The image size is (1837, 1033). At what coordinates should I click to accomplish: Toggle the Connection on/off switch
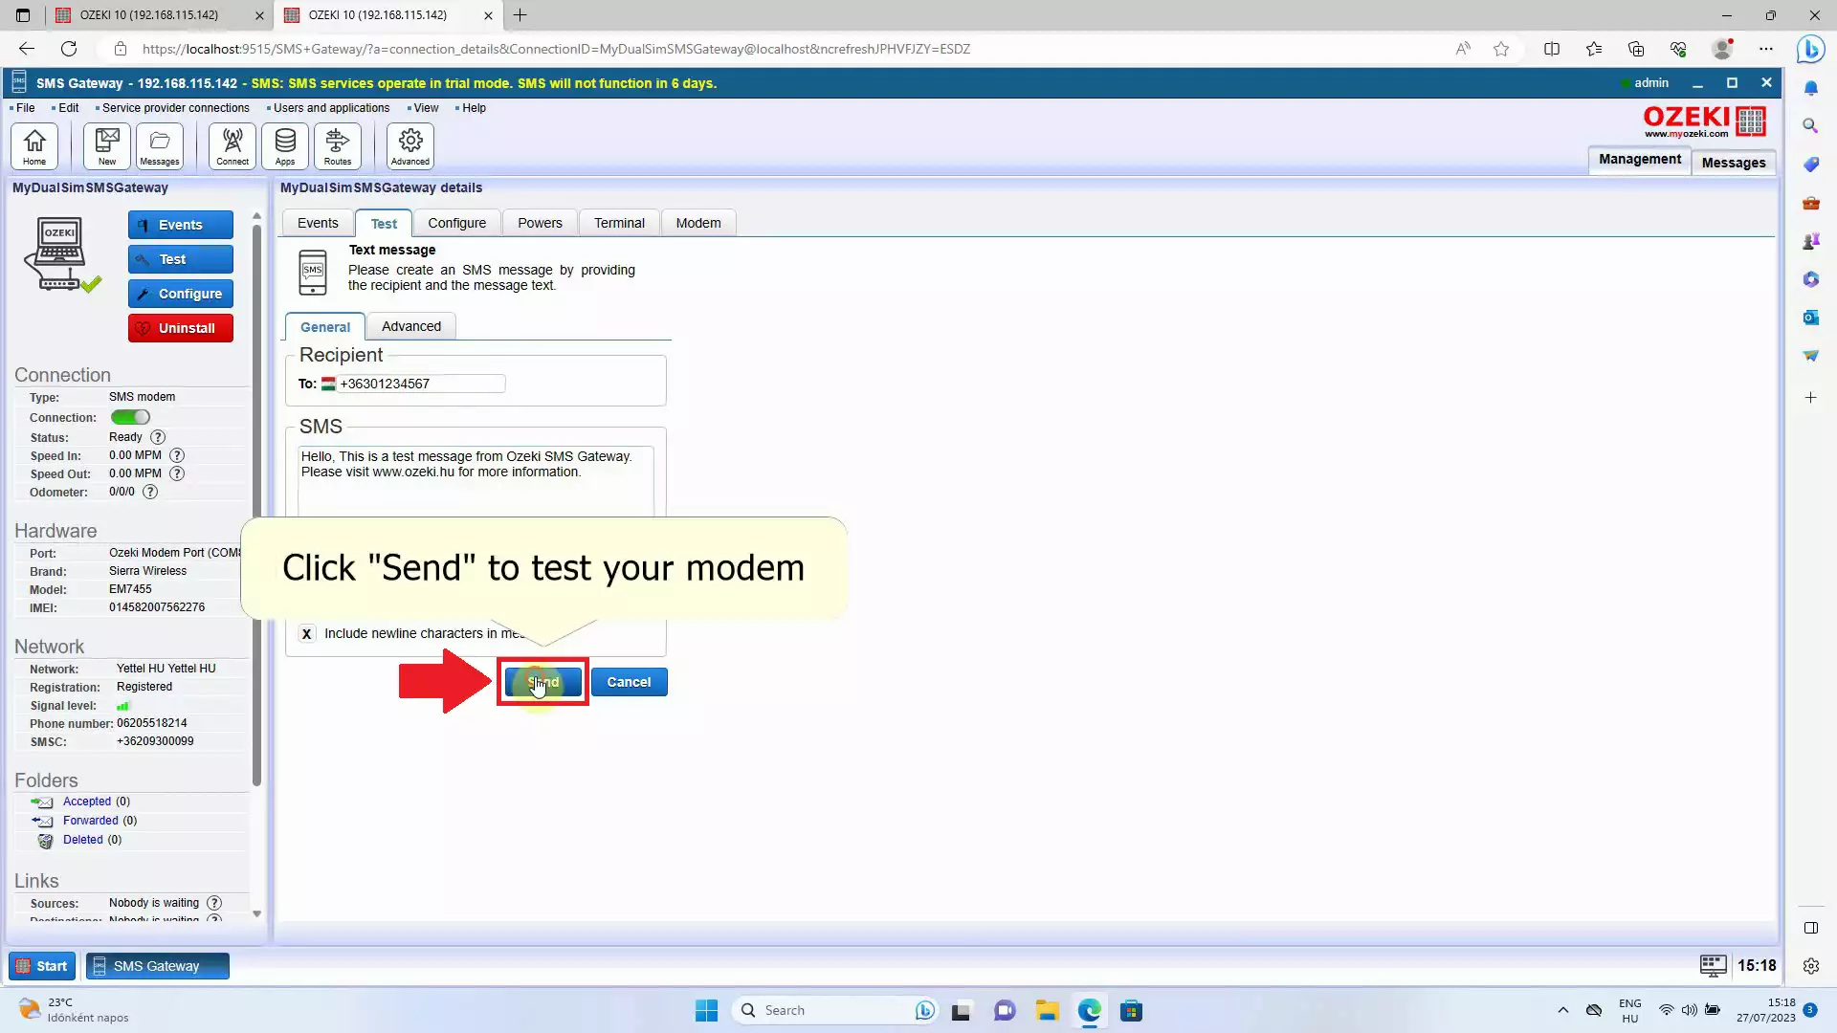coord(130,416)
